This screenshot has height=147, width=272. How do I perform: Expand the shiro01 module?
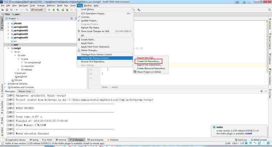tap(8, 23)
